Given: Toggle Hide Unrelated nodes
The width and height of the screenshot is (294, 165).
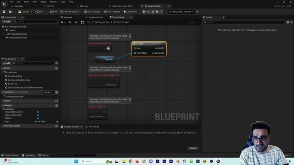Looking at the screenshot, I should [68, 12].
